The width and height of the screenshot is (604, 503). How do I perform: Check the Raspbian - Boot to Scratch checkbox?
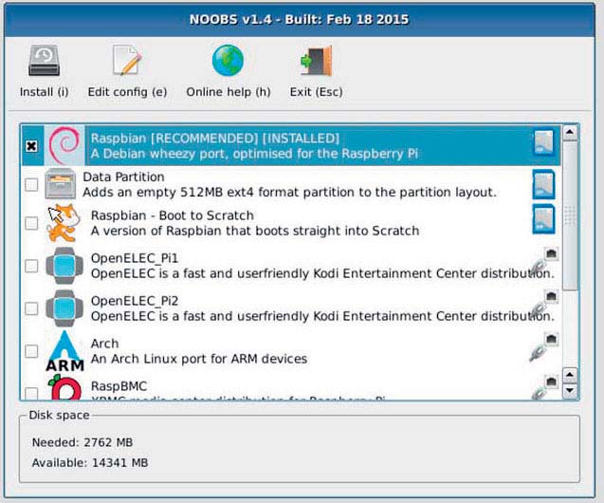[x=31, y=223]
